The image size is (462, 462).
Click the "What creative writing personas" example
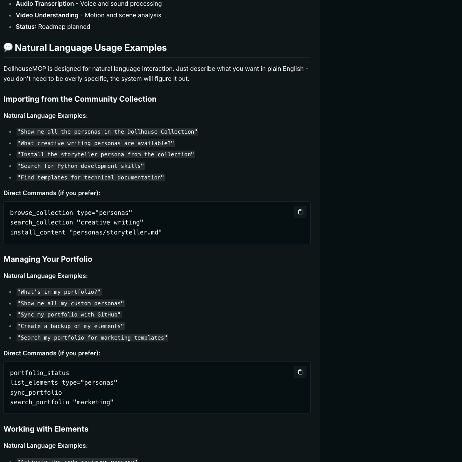coord(95,143)
